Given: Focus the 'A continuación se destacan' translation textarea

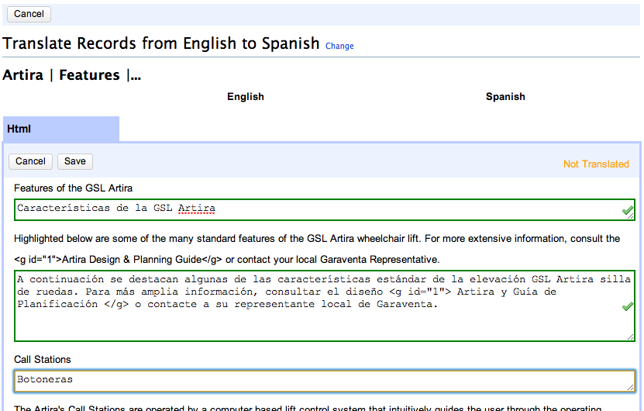Looking at the screenshot, I should point(325,306).
